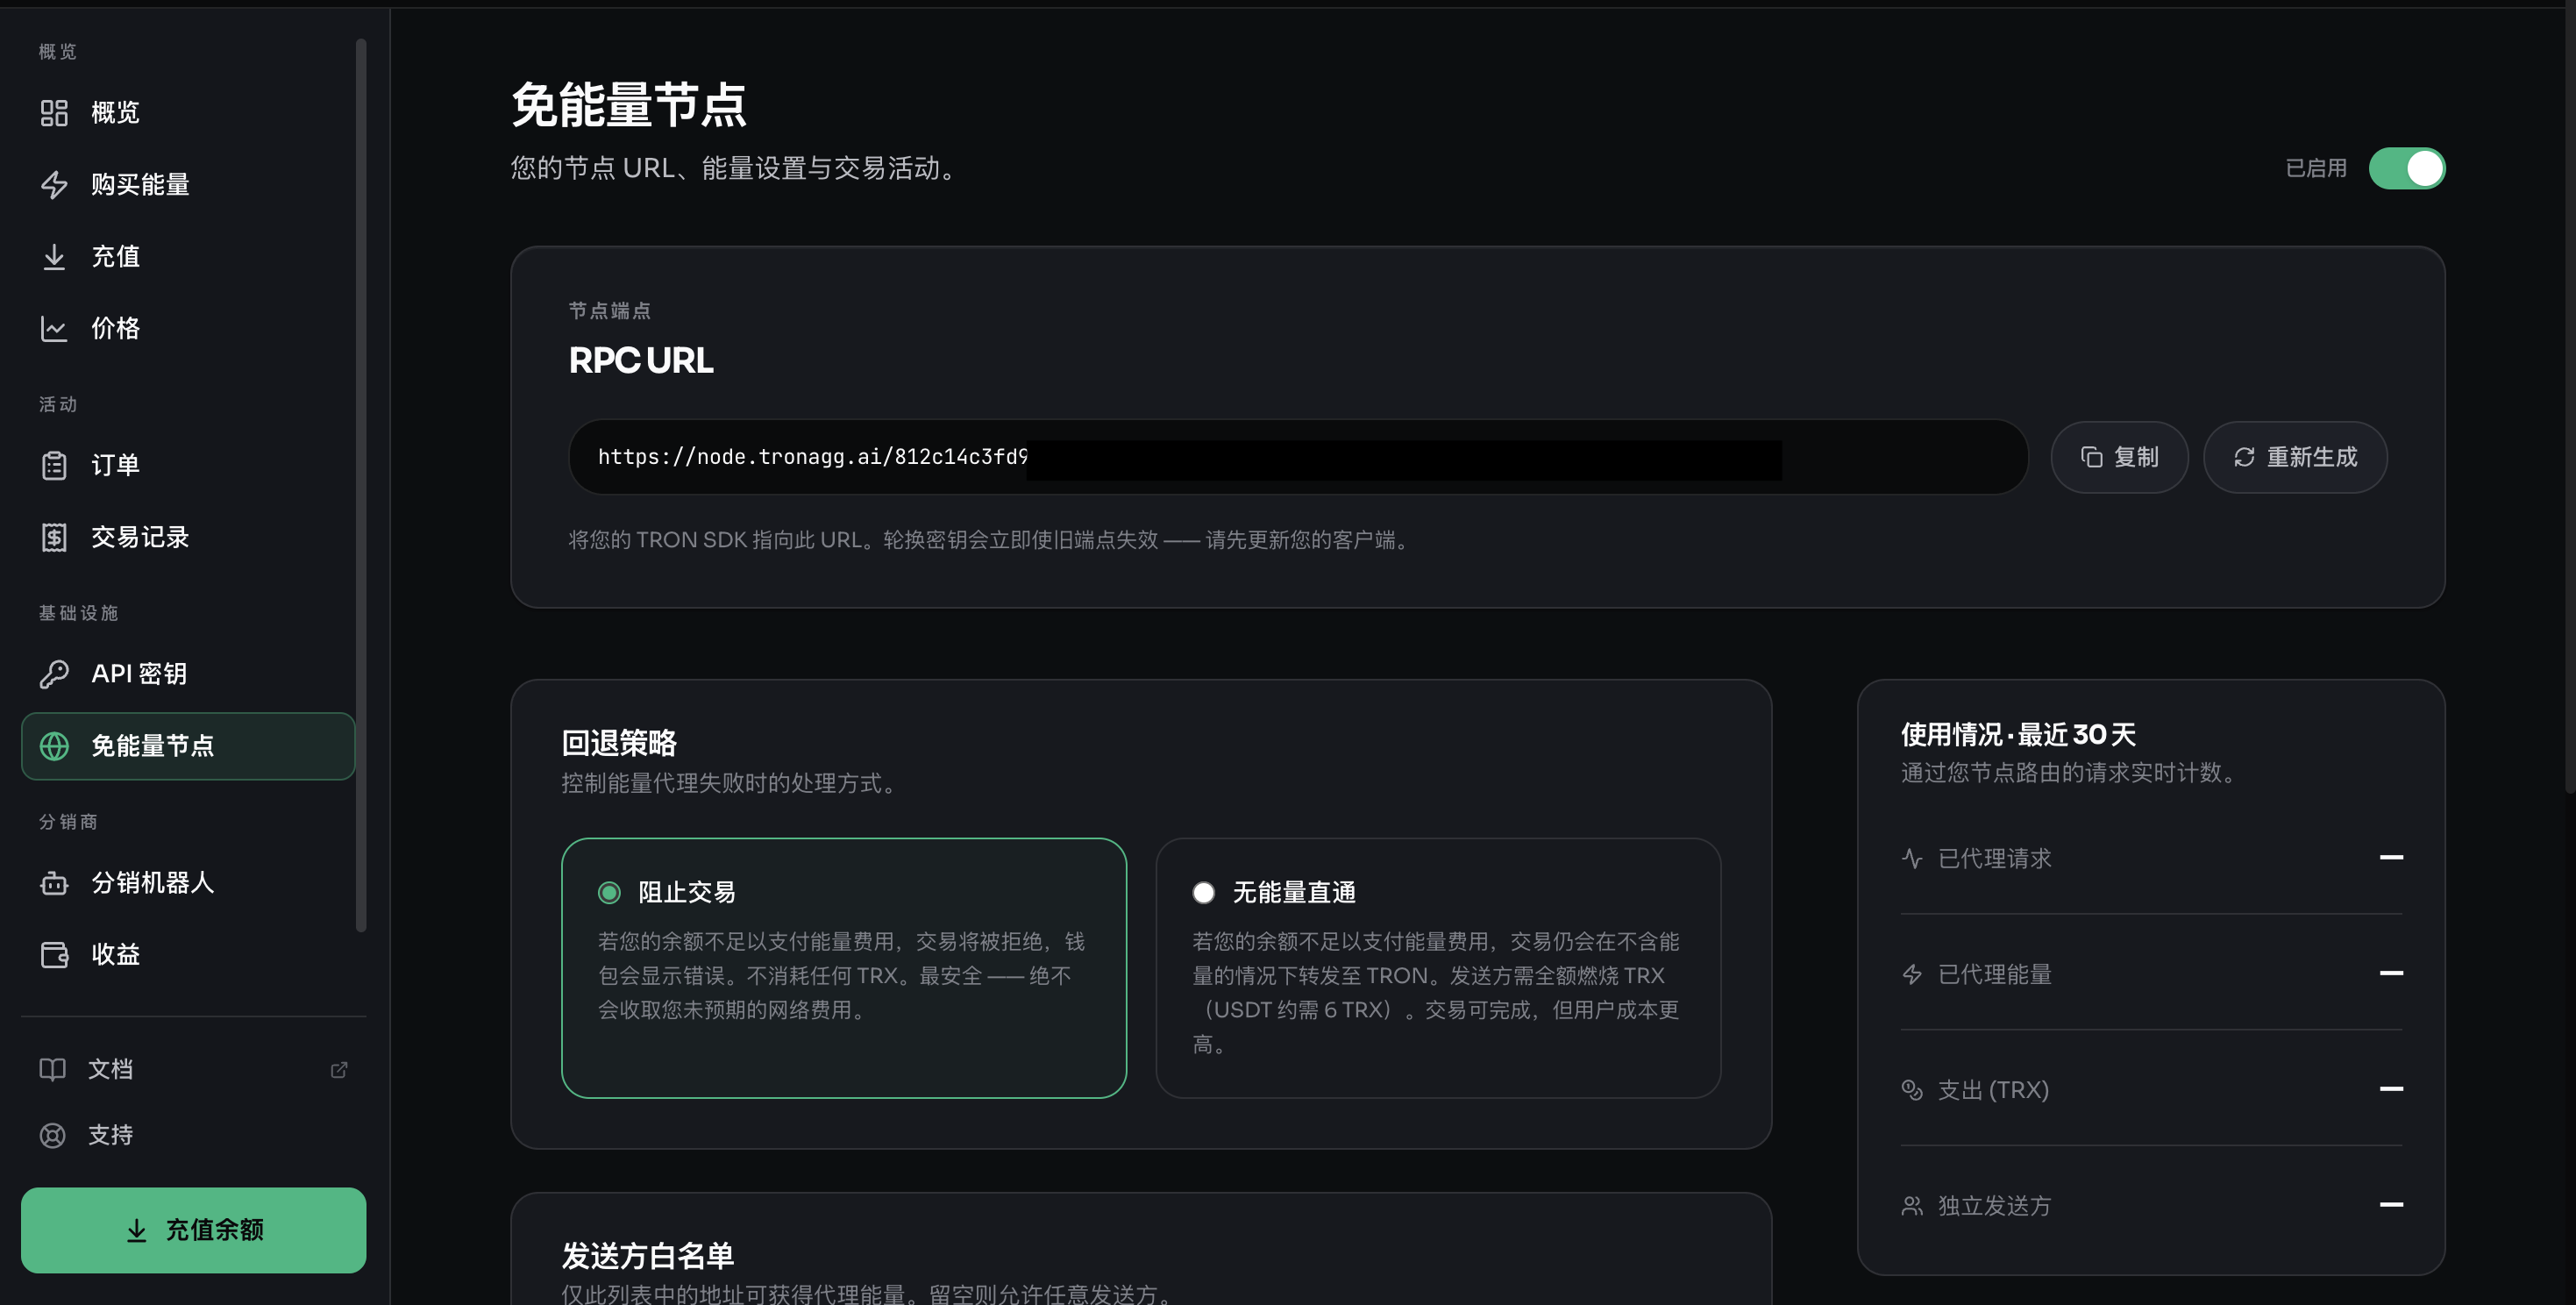This screenshot has height=1305, width=2576.
Task: Select the 阻止交易 radio option
Action: pos(609,893)
